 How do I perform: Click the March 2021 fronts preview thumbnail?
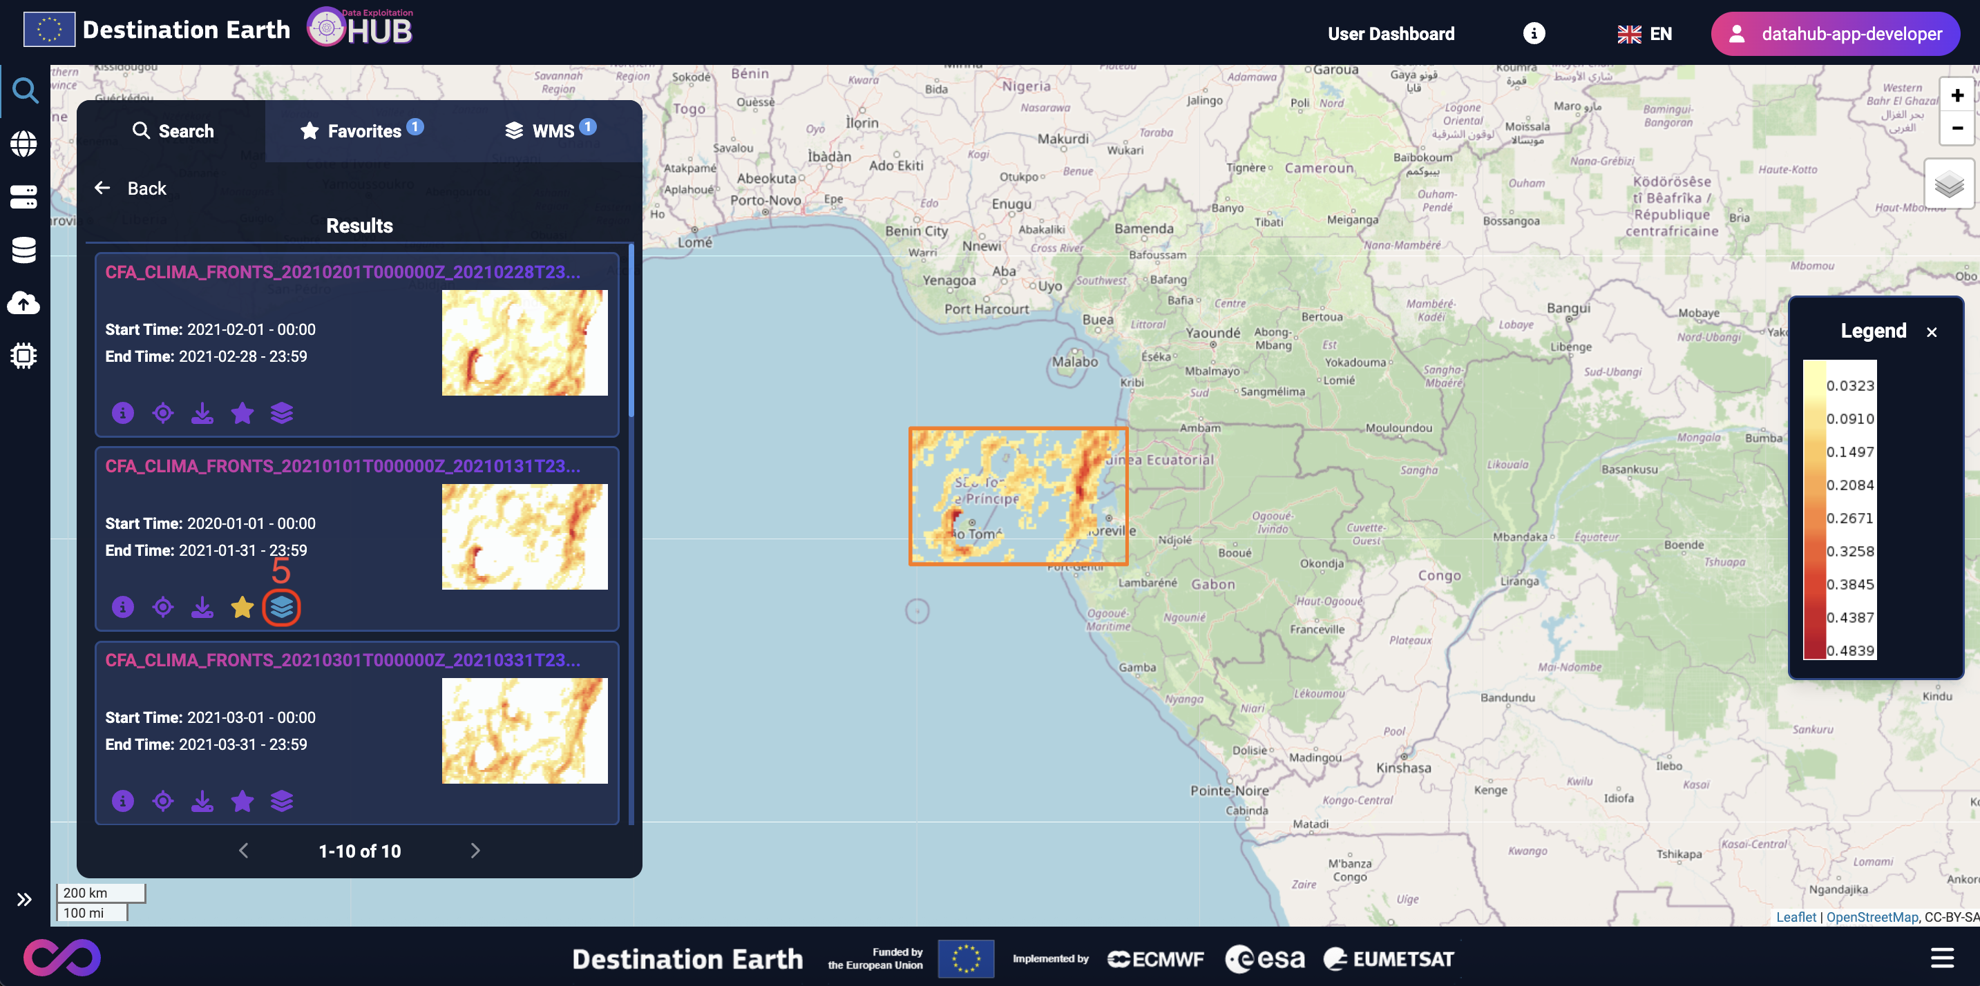click(x=525, y=731)
